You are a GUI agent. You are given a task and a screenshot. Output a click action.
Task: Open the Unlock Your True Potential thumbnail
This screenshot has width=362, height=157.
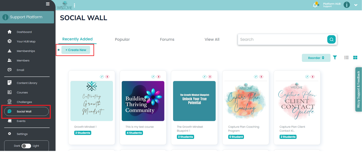point(194,101)
